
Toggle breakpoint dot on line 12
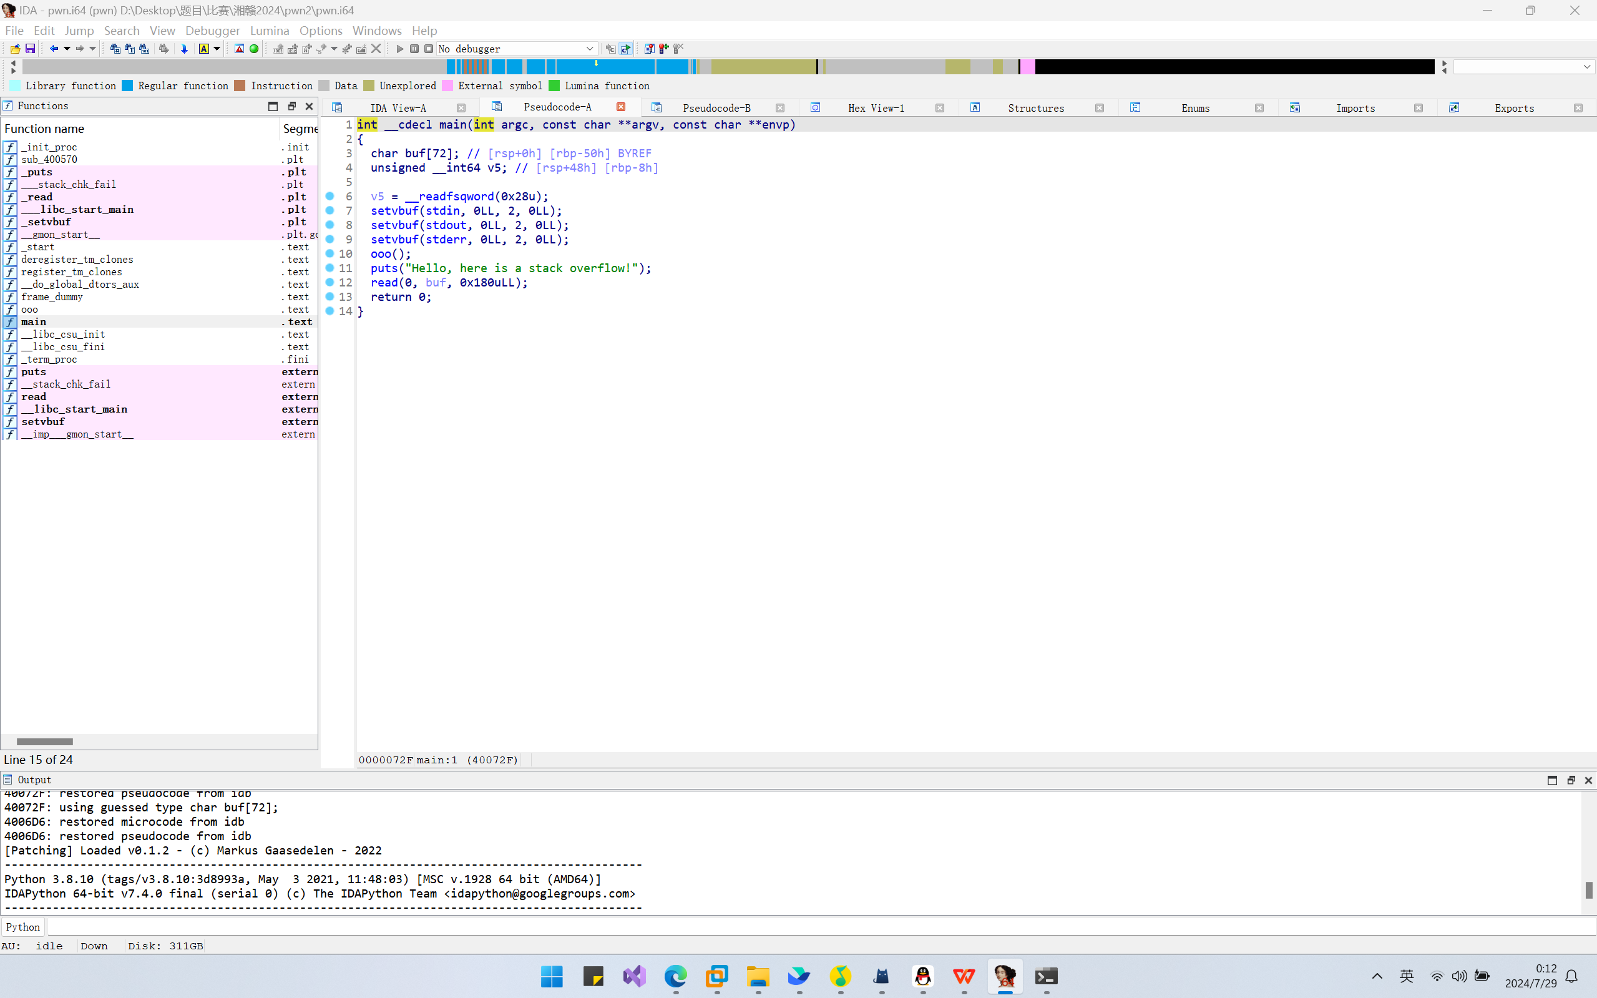330,283
